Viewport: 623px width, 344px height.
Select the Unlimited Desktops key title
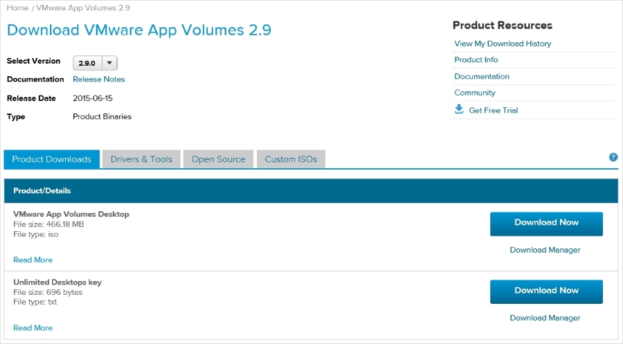coord(57,282)
